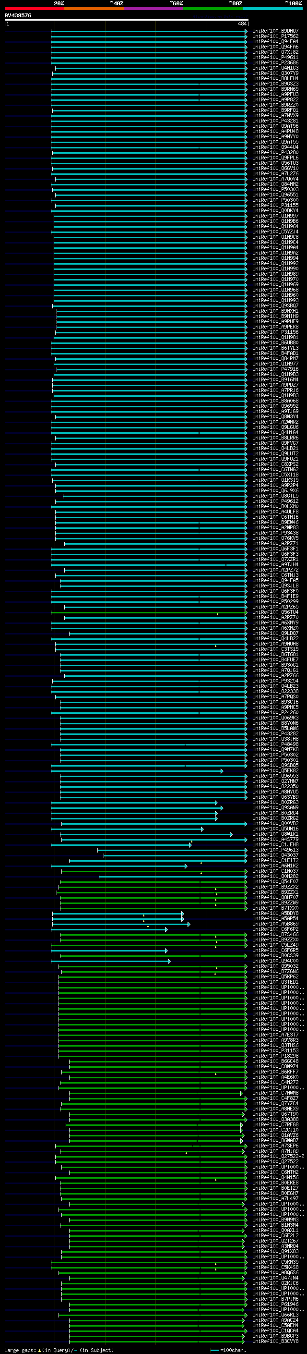Open hit UniRef100_Q9FPL6
This screenshot has width=307, height=1354.
275,158
